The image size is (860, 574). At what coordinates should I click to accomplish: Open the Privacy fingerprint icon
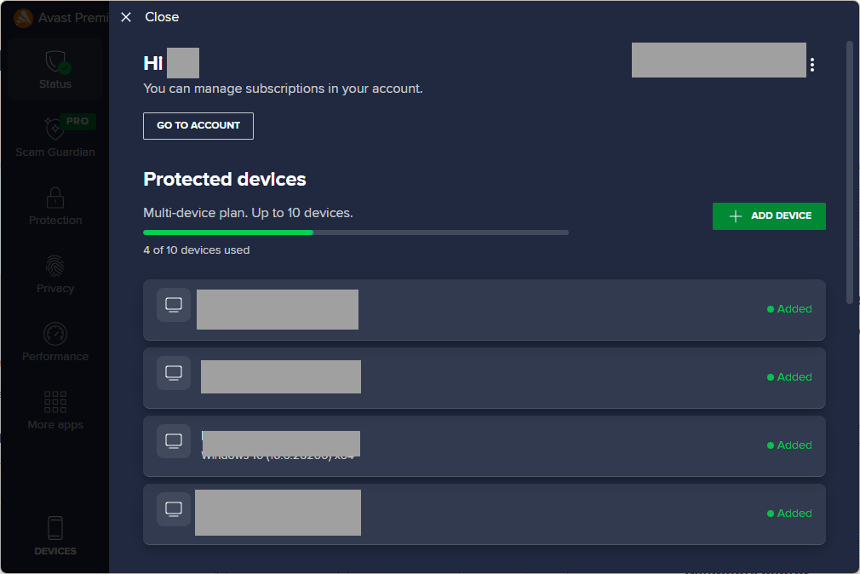54,267
